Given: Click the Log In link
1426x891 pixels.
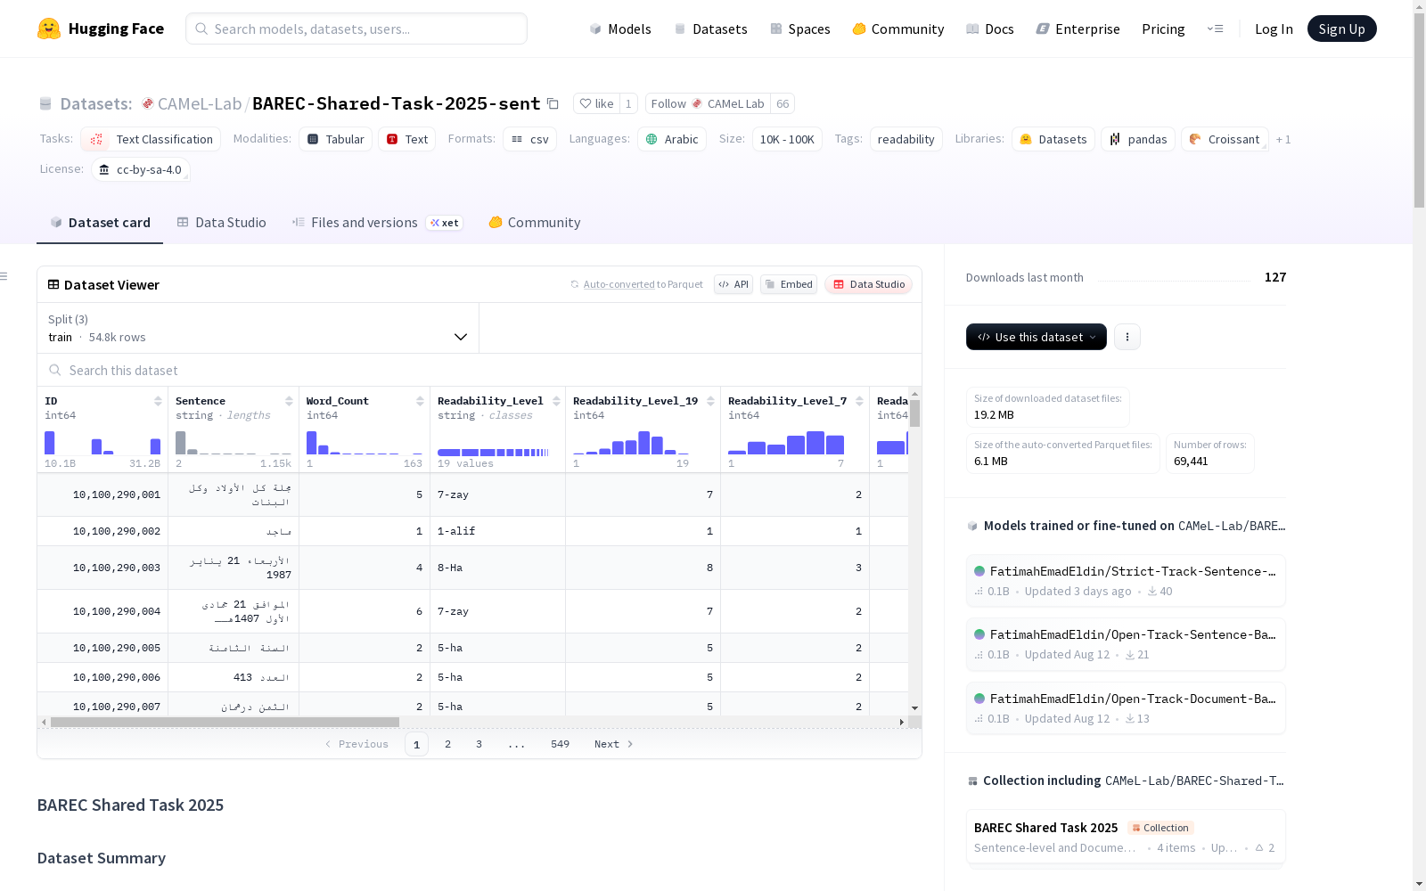Looking at the screenshot, I should pyautogui.click(x=1274, y=29).
